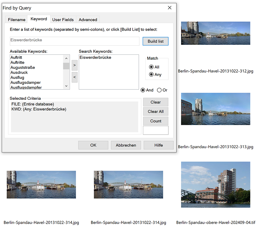
Task: Choose the Or radio option
Action: [159, 90]
